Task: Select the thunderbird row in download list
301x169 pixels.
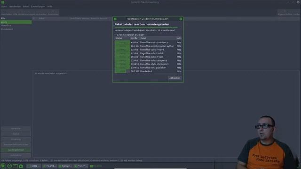Action: click(148, 71)
